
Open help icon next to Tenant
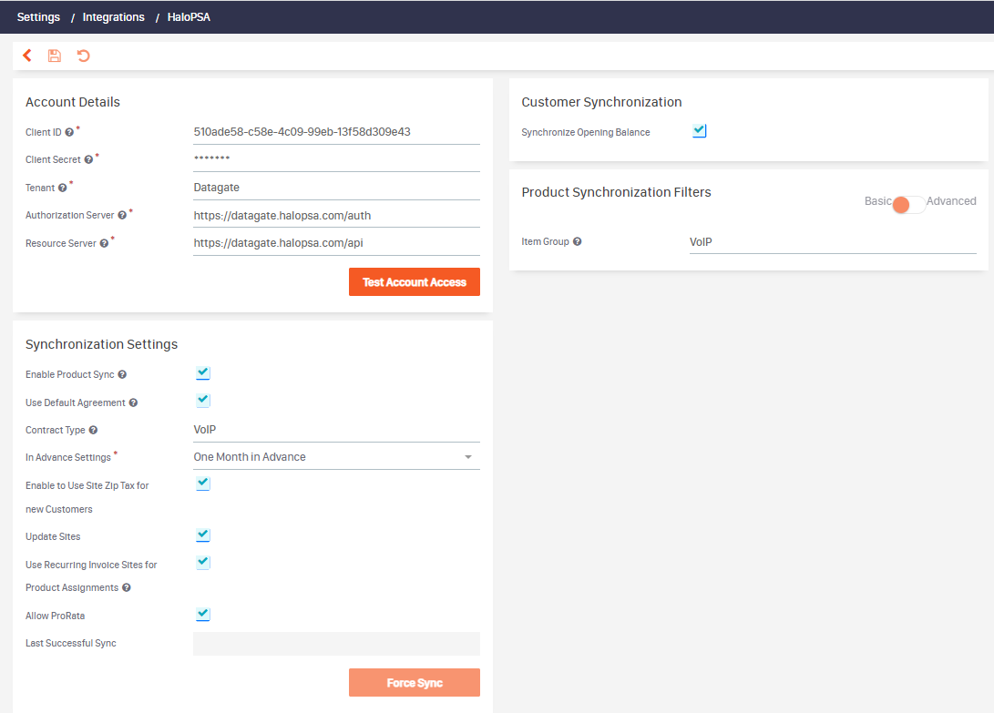[x=62, y=188]
